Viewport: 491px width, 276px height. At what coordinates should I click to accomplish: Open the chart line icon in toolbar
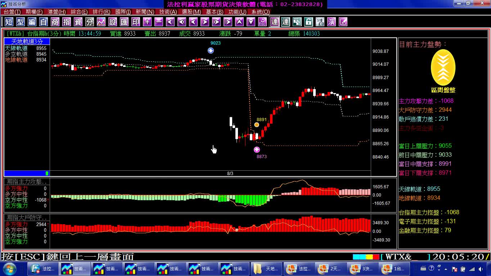tap(101, 22)
